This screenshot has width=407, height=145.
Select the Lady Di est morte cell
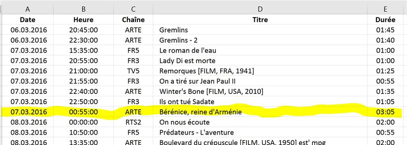point(260,61)
